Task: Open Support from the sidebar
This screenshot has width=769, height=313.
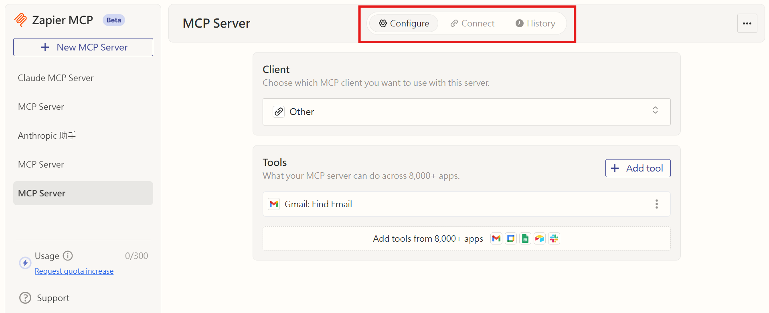Action: coord(53,298)
